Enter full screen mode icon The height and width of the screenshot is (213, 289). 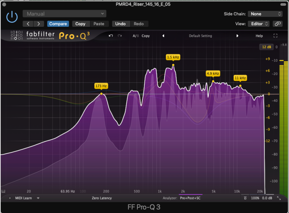(x=275, y=36)
